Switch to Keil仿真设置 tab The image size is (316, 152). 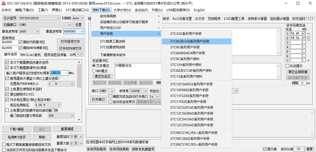(182, 19)
